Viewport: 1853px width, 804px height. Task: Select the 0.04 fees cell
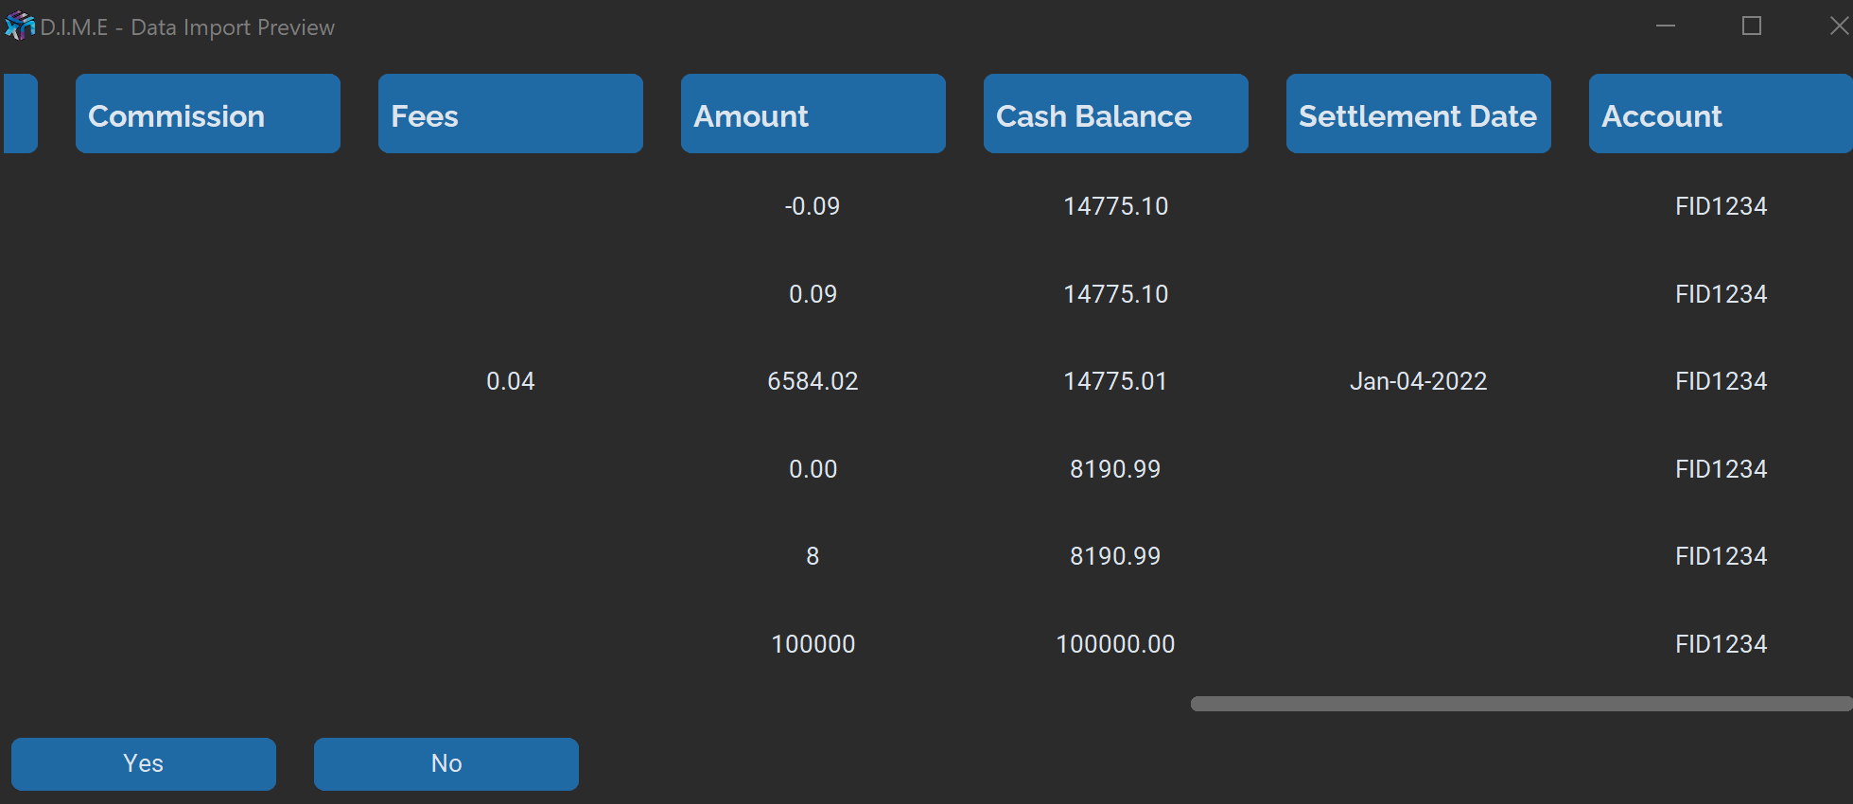pyautogui.click(x=510, y=381)
